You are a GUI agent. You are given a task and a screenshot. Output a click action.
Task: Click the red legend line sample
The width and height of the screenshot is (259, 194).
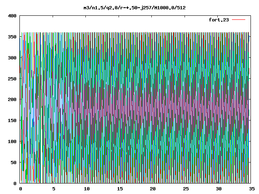(238, 20)
